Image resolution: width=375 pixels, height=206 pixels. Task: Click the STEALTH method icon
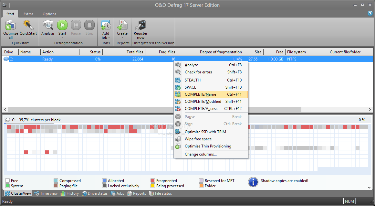[178, 80]
